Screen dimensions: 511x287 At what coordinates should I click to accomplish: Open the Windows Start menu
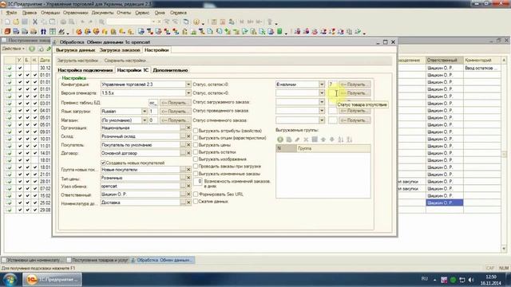(x=10, y=280)
